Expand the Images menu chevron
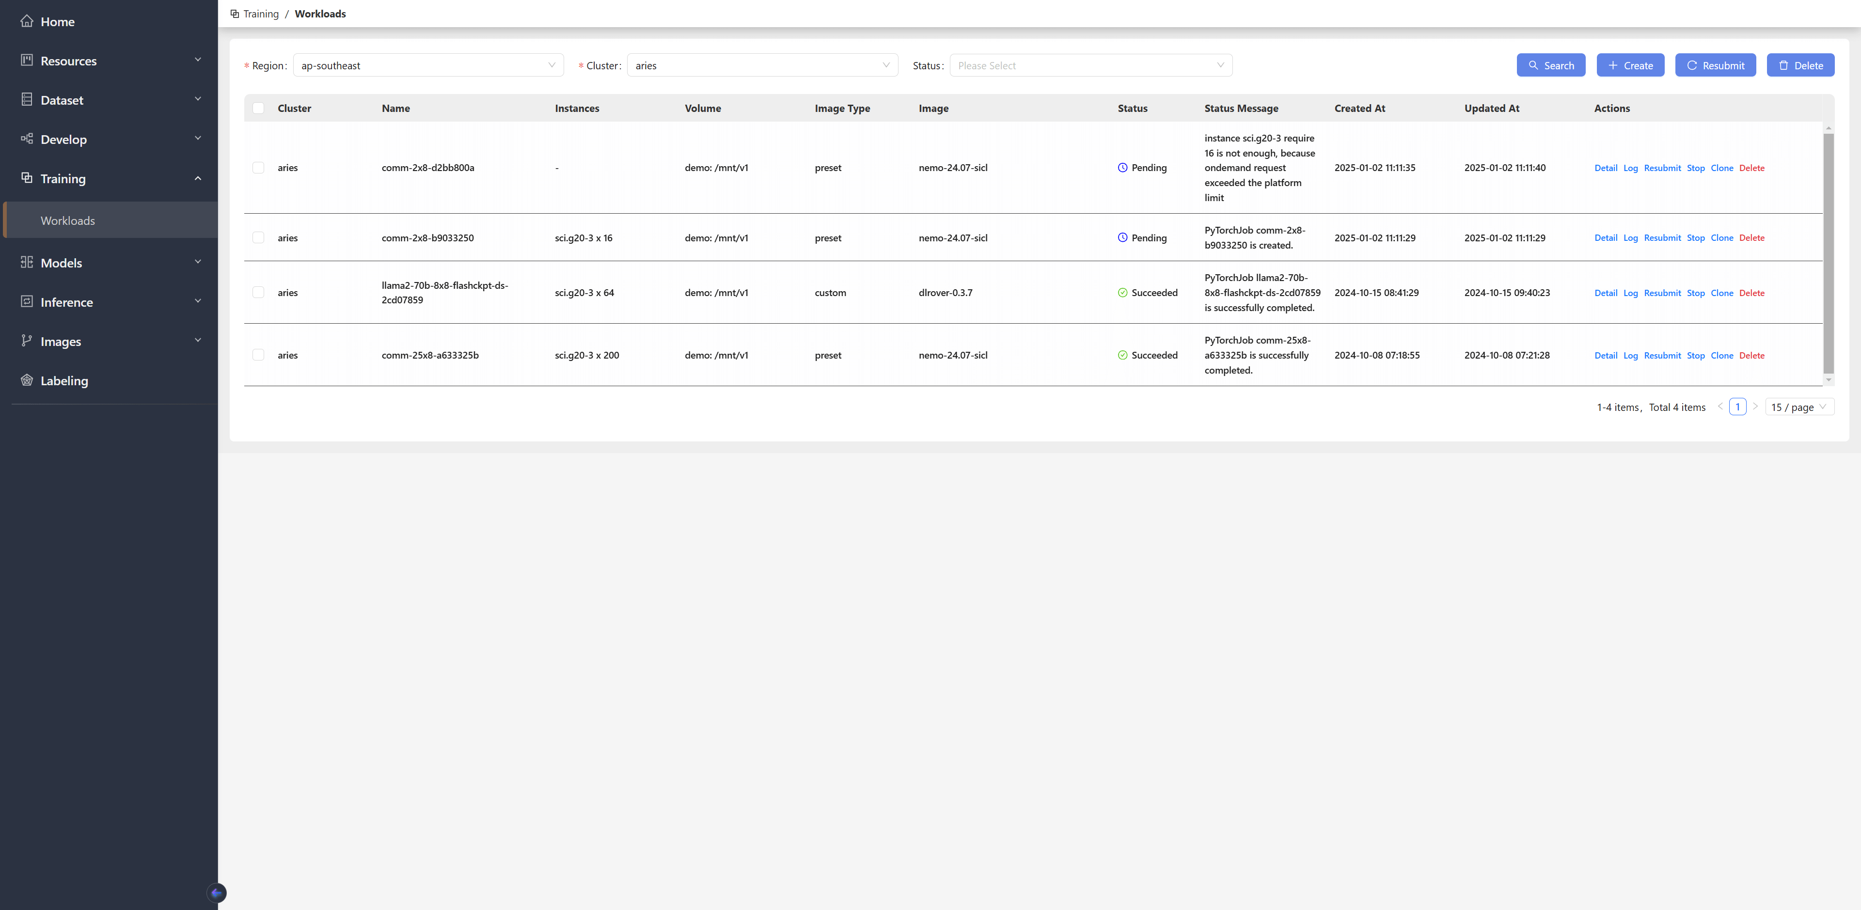The width and height of the screenshot is (1861, 910). (198, 341)
